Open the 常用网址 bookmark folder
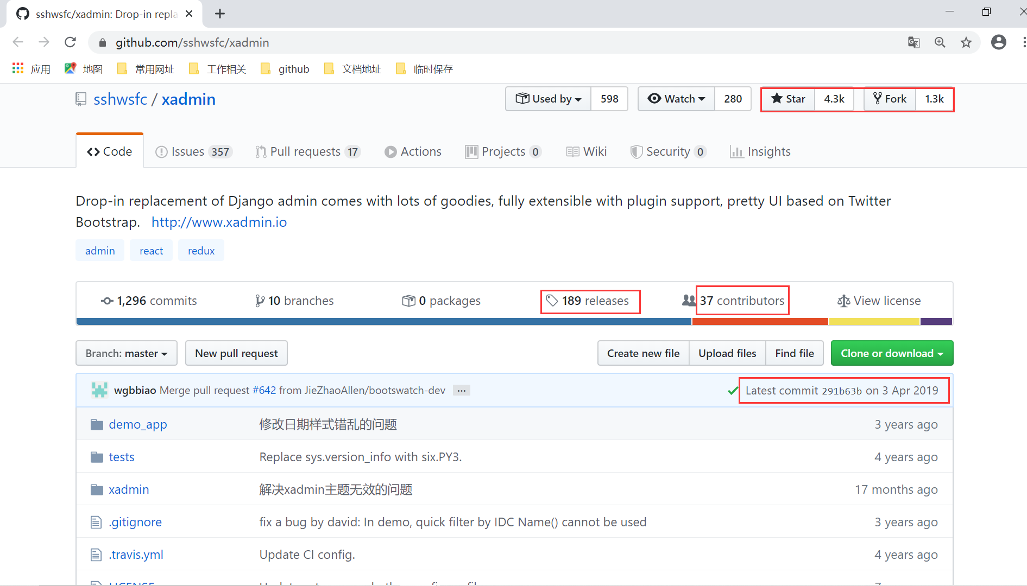The image size is (1027, 586). [x=146, y=69]
